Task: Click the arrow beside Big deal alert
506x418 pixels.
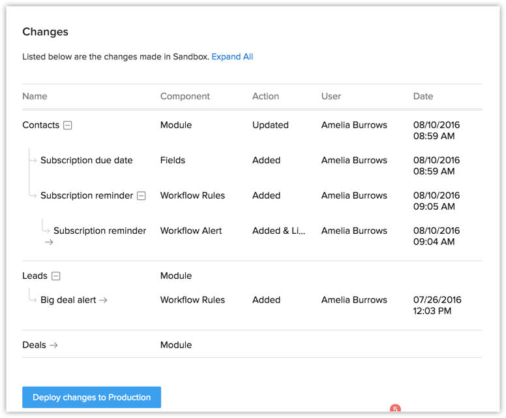Action: click(103, 300)
